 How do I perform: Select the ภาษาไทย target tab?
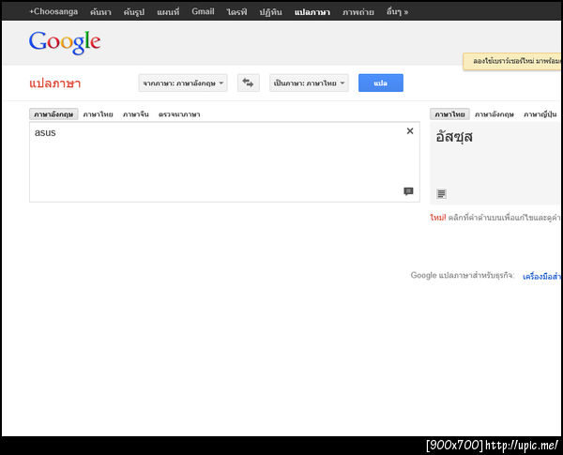coord(449,114)
